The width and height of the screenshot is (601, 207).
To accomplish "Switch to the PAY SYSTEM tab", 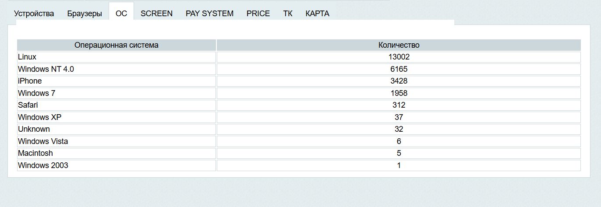I will pos(209,14).
